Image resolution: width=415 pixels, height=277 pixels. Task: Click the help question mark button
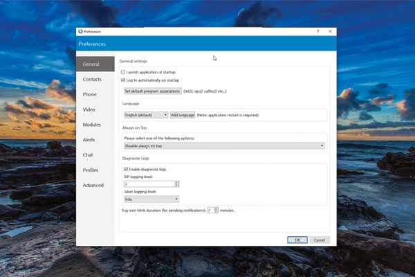coord(318,31)
